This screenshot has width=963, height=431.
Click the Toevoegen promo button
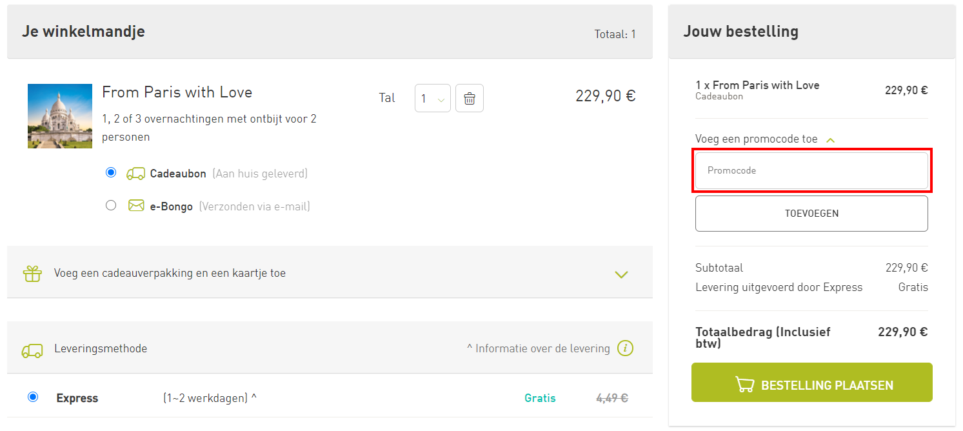tap(811, 214)
